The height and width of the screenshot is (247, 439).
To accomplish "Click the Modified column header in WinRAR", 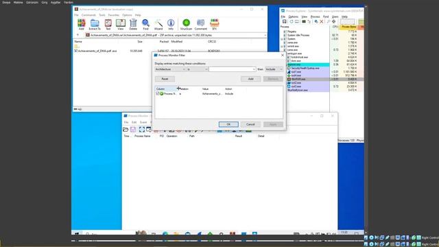I will pos(177,41).
